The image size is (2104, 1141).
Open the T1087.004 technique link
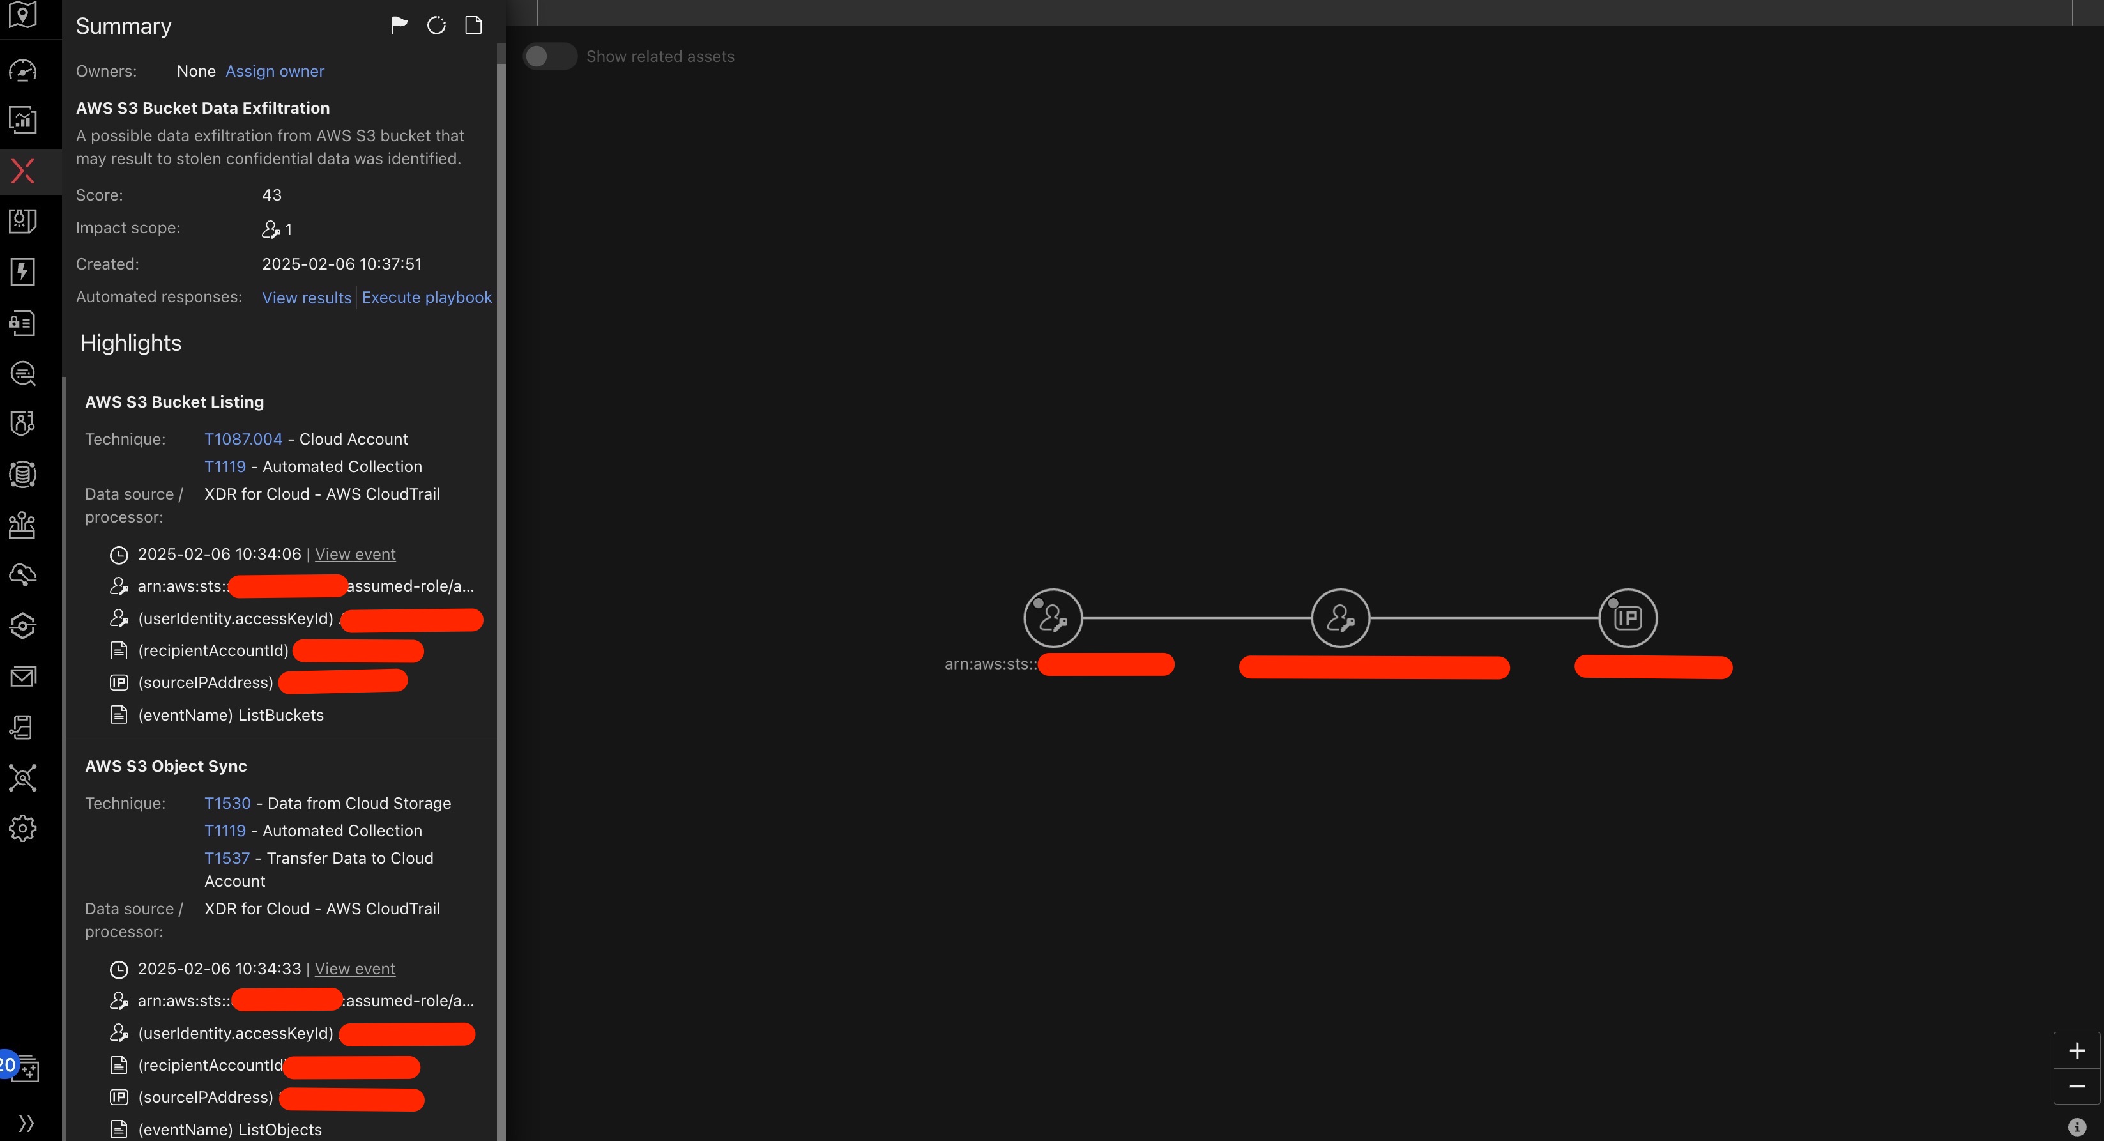243,439
